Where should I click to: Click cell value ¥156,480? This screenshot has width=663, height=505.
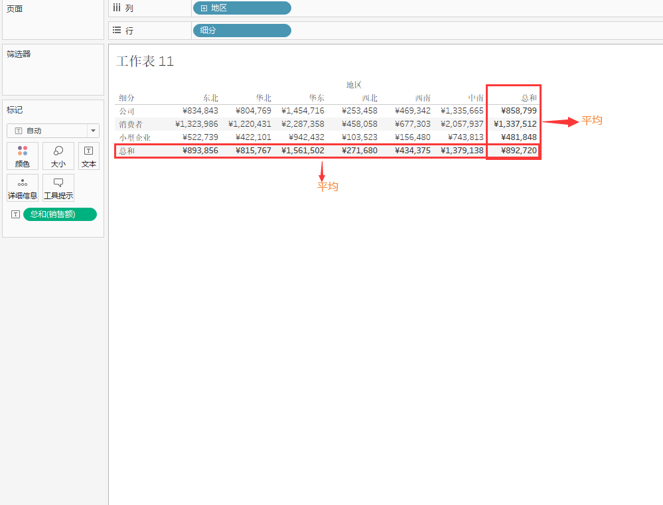(413, 137)
